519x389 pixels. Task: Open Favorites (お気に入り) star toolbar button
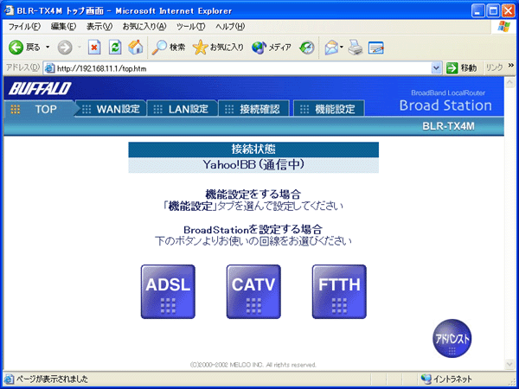click(218, 48)
